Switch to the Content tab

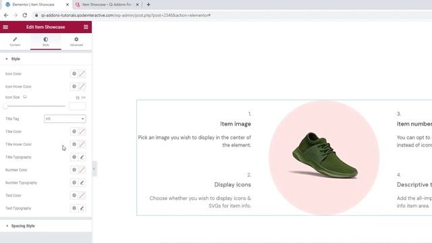click(x=15, y=42)
